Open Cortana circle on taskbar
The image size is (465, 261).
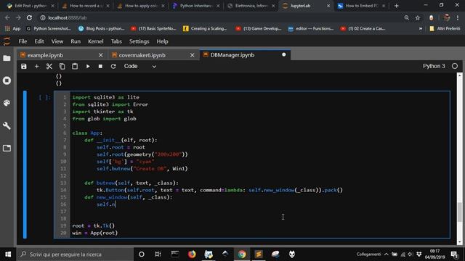click(142, 254)
